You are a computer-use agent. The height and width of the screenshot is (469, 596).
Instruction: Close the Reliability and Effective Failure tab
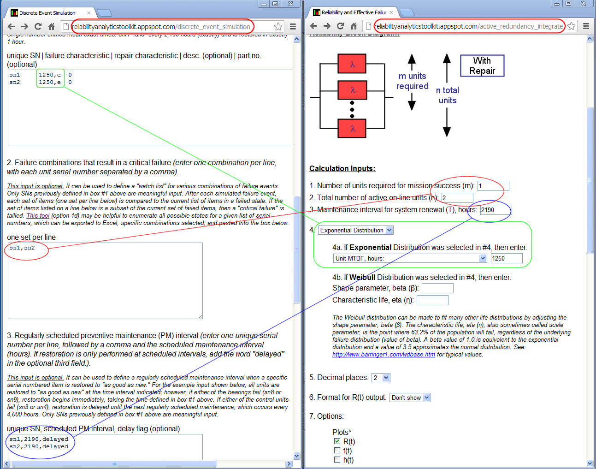tap(391, 12)
